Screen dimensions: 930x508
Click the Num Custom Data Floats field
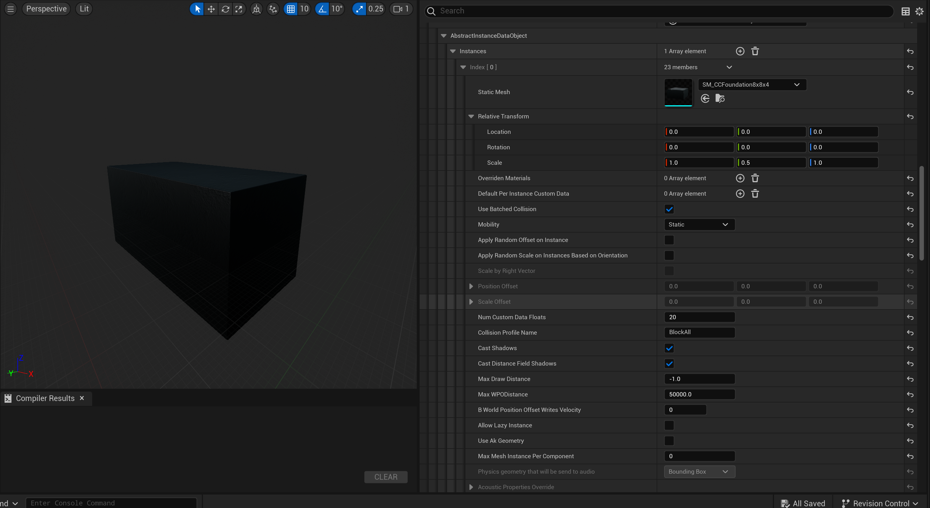click(699, 317)
